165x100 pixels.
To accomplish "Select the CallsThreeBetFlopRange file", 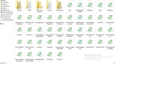I will [x=70, y=19].
